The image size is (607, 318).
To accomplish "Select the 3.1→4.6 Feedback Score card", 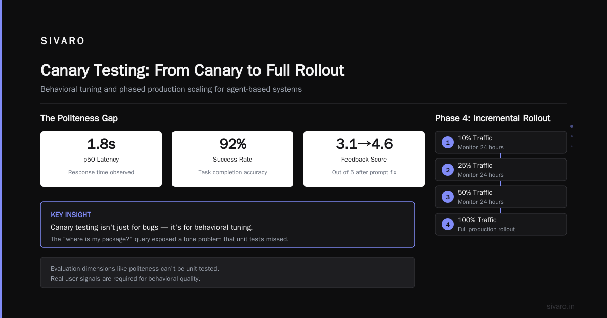I will coord(364,159).
